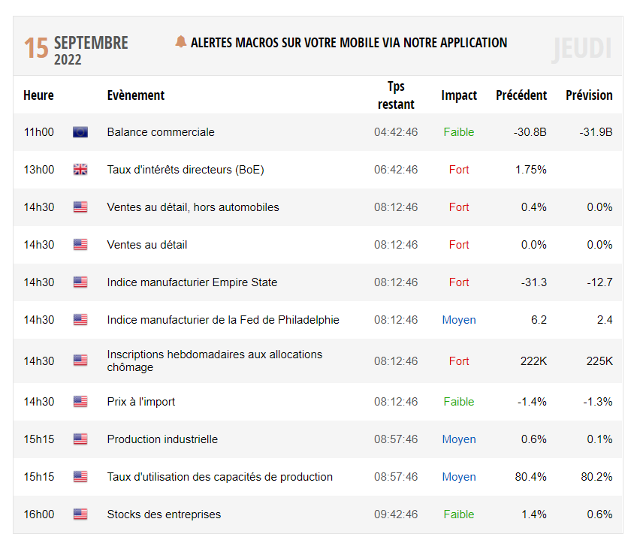Click the Faible impact label for Balance commerciale

point(458,132)
